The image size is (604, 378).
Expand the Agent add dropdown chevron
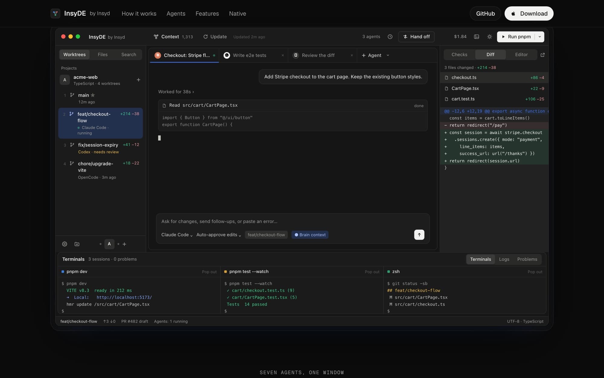[x=388, y=55]
